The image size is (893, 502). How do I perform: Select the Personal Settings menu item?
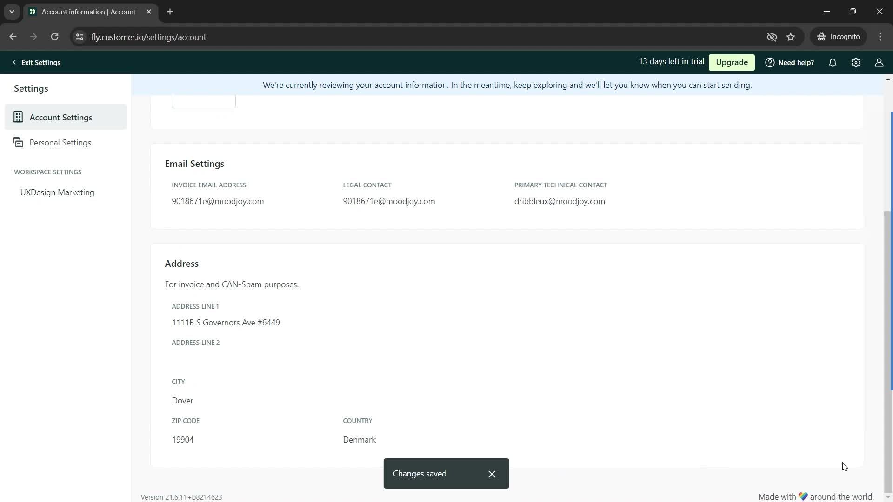(x=60, y=142)
